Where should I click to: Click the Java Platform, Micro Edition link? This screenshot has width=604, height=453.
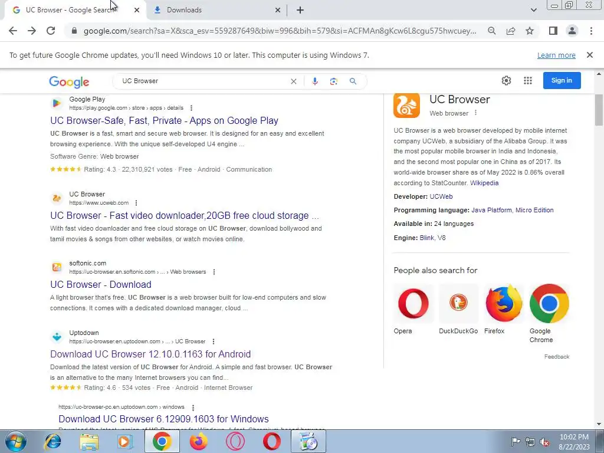513,210
